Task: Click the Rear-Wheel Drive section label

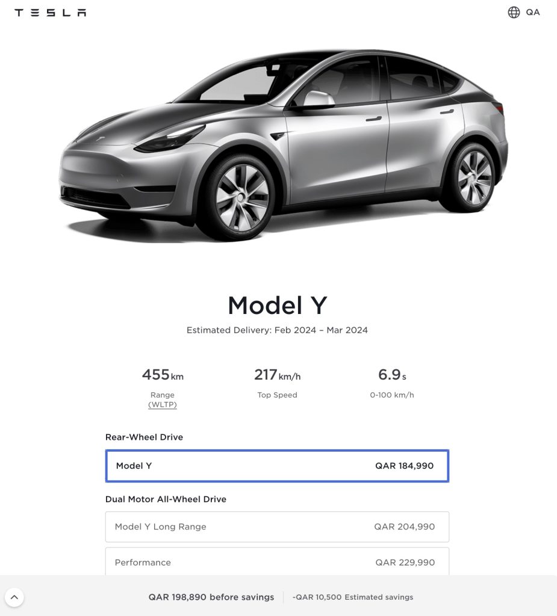Action: coord(144,437)
